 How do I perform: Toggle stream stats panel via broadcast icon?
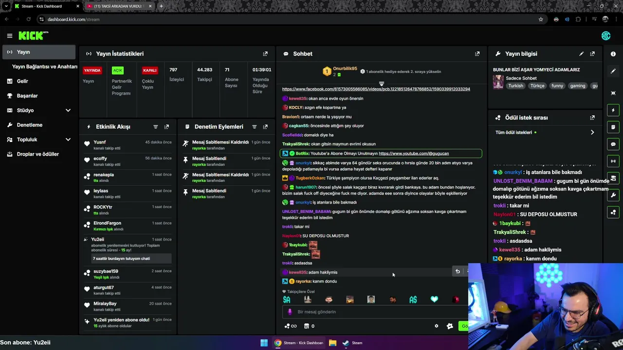(613, 161)
